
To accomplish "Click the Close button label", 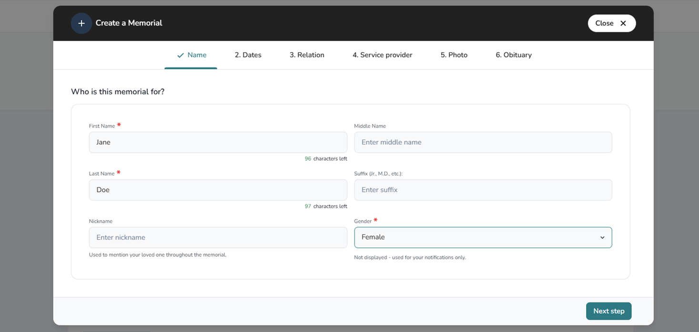I will [x=604, y=23].
